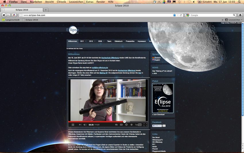Open the Chronik menu
244x153 pixels.
61,2
